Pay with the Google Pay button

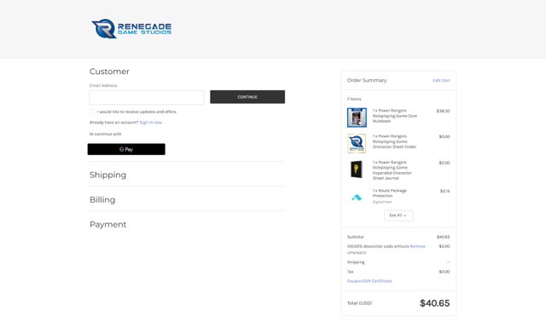(126, 149)
